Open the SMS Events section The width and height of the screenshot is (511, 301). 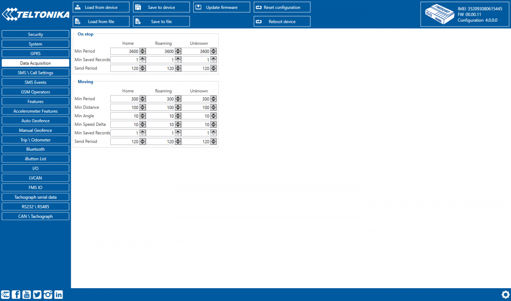coord(35,82)
